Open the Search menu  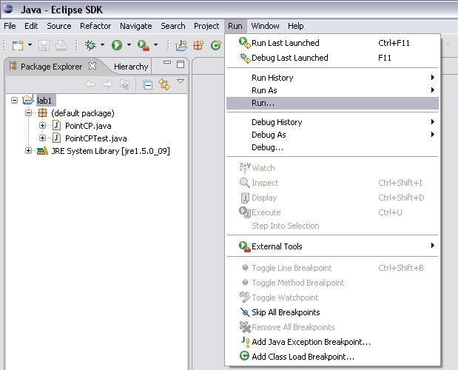(x=173, y=26)
